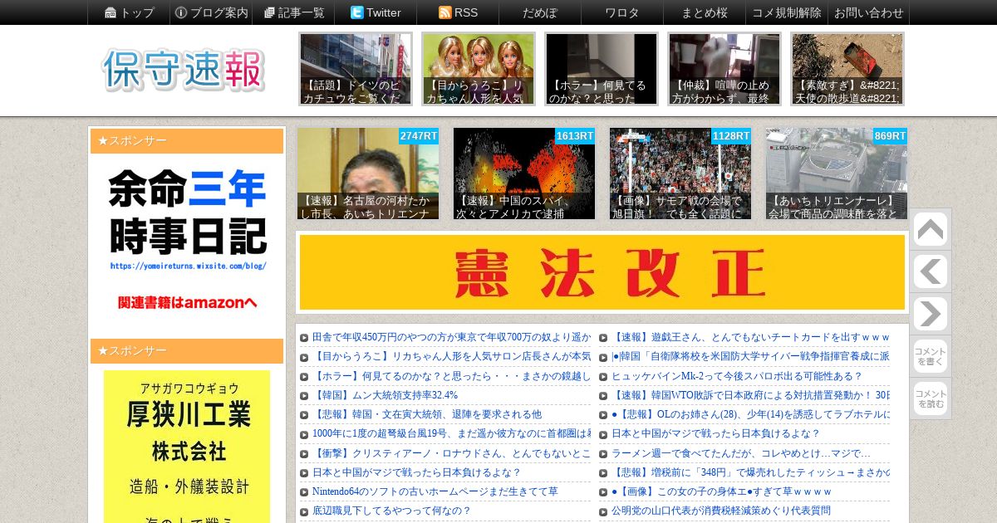
Task: Click the left arrow previous-page button
Action: tap(930, 272)
